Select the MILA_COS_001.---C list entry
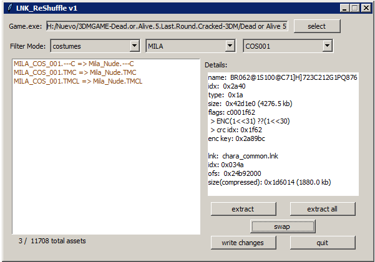Viewport: 375px width, 262px height. coord(74,64)
